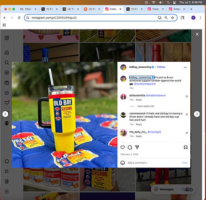Click the side panel icon in Chrome toolbar

click(183, 18)
